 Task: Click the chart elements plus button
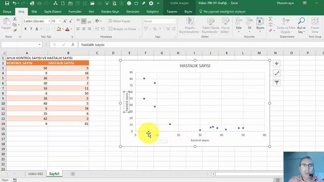(277, 64)
